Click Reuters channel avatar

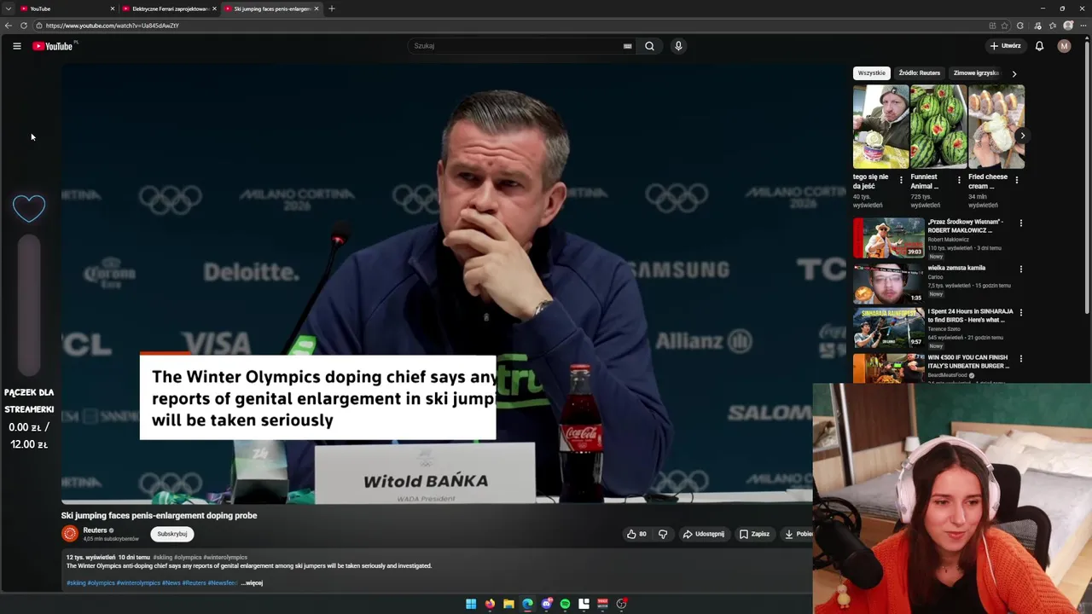[70, 534]
